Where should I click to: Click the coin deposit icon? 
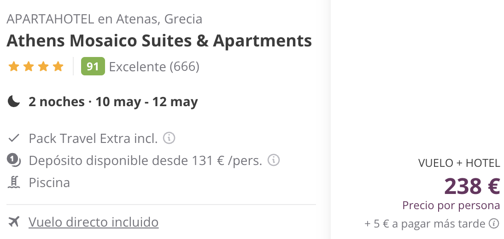[x=14, y=160]
